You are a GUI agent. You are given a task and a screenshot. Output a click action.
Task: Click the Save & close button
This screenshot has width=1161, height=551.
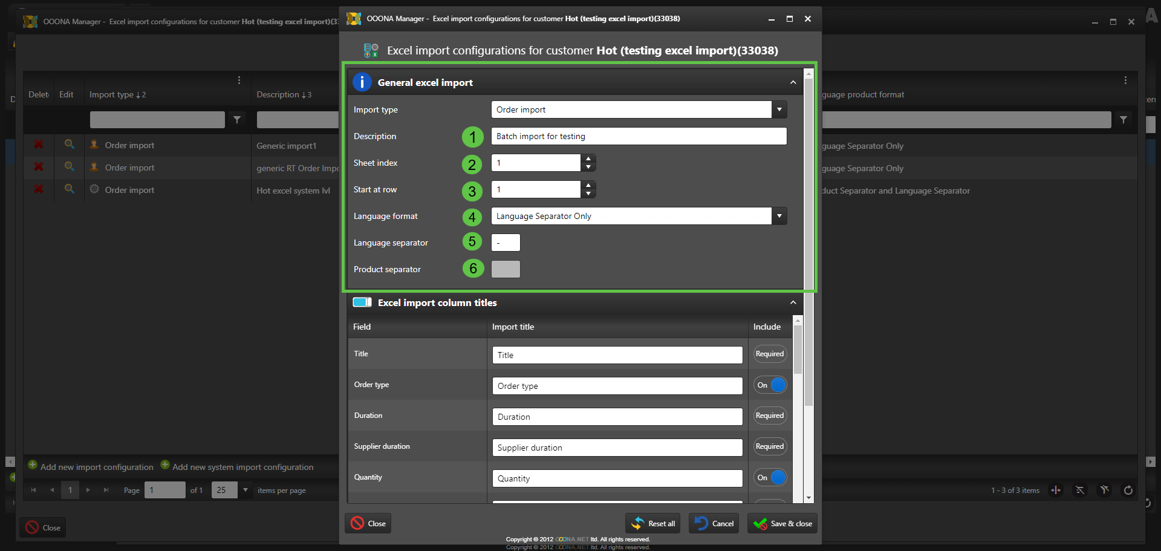coord(782,524)
